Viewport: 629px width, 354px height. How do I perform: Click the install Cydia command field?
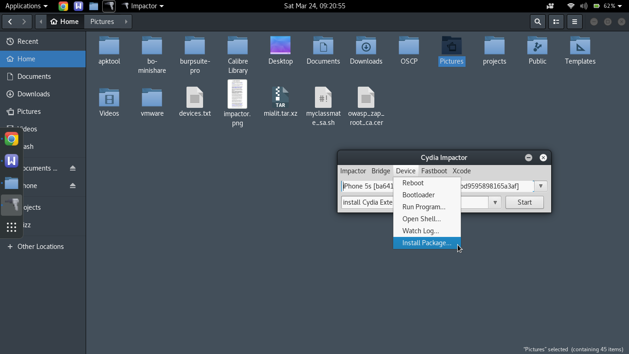tap(414, 202)
